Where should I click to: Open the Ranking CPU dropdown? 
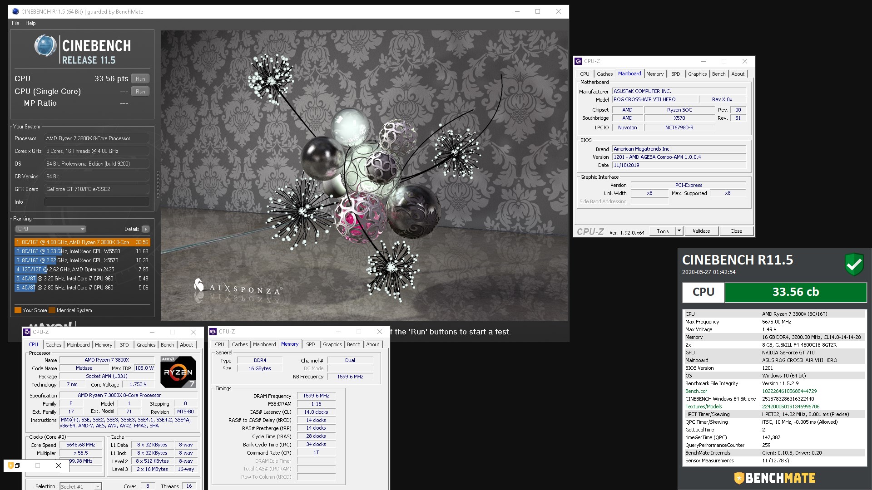(x=50, y=229)
